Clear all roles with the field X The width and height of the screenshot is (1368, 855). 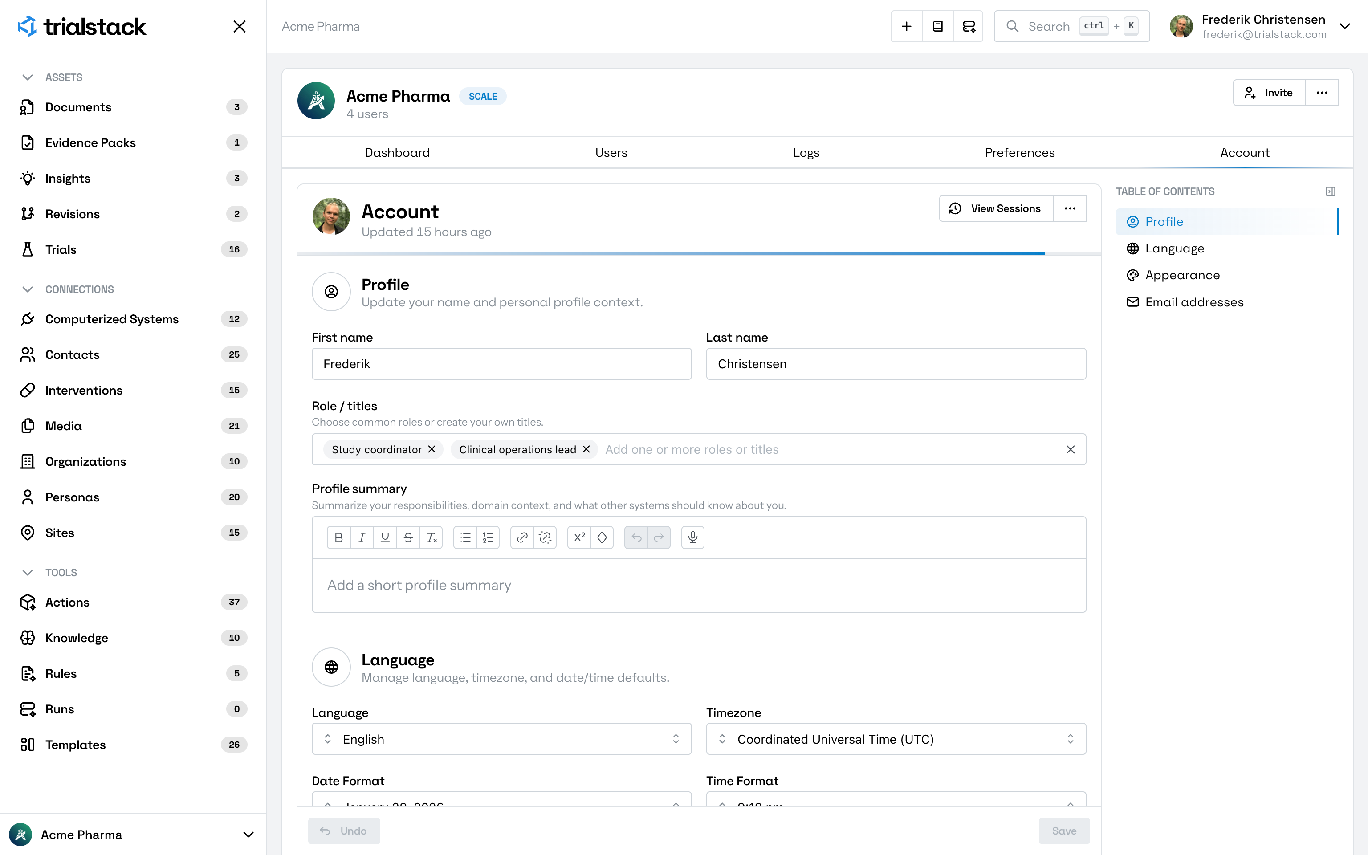coord(1071,450)
